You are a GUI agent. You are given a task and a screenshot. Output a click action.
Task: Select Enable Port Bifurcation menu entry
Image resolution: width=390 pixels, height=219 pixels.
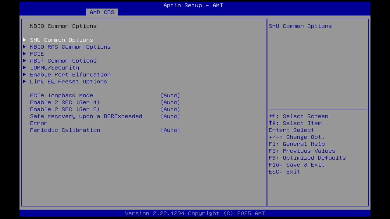pos(70,75)
